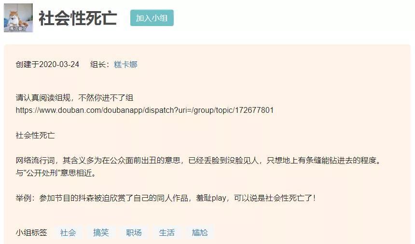Click the 请认真阅读组规 notice line

(74, 98)
